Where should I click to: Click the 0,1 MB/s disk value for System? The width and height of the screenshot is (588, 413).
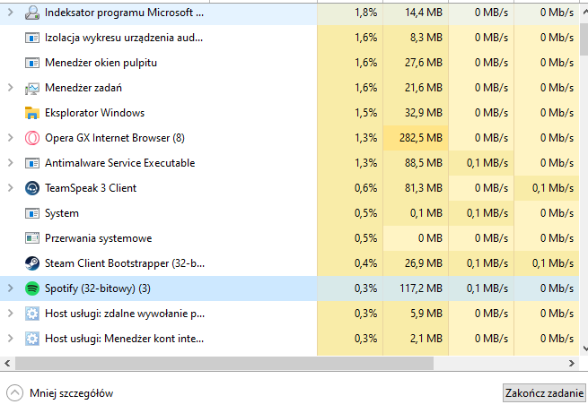[487, 213]
